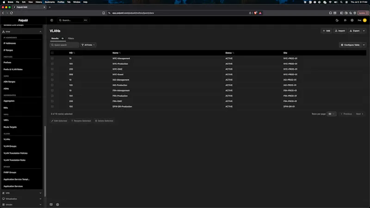Open the History menu in menu bar

click(x=39, y=2)
